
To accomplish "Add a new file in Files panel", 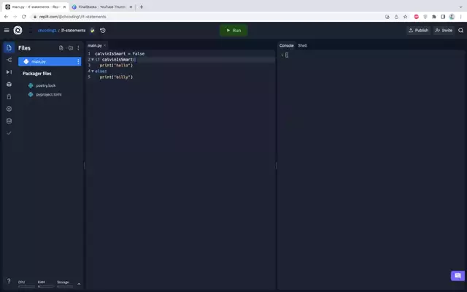I will point(61,48).
